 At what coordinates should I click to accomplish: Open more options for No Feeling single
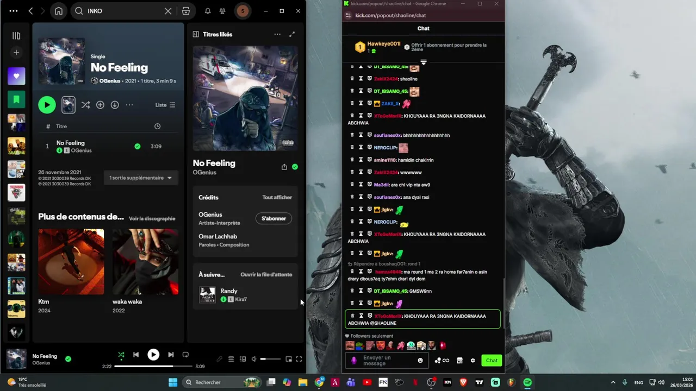129,105
